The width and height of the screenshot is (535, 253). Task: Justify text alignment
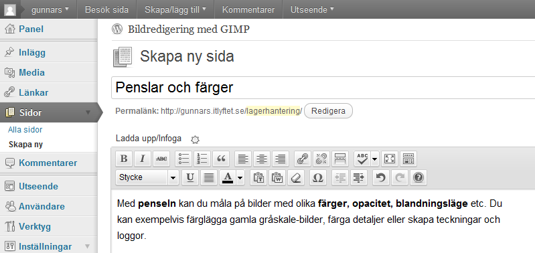208,177
